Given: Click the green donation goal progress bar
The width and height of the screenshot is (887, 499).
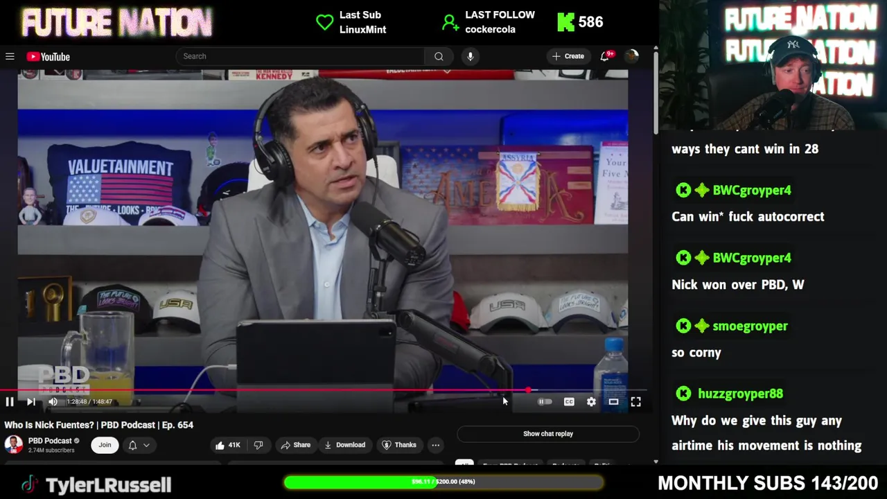Looking at the screenshot, I should click(x=443, y=482).
